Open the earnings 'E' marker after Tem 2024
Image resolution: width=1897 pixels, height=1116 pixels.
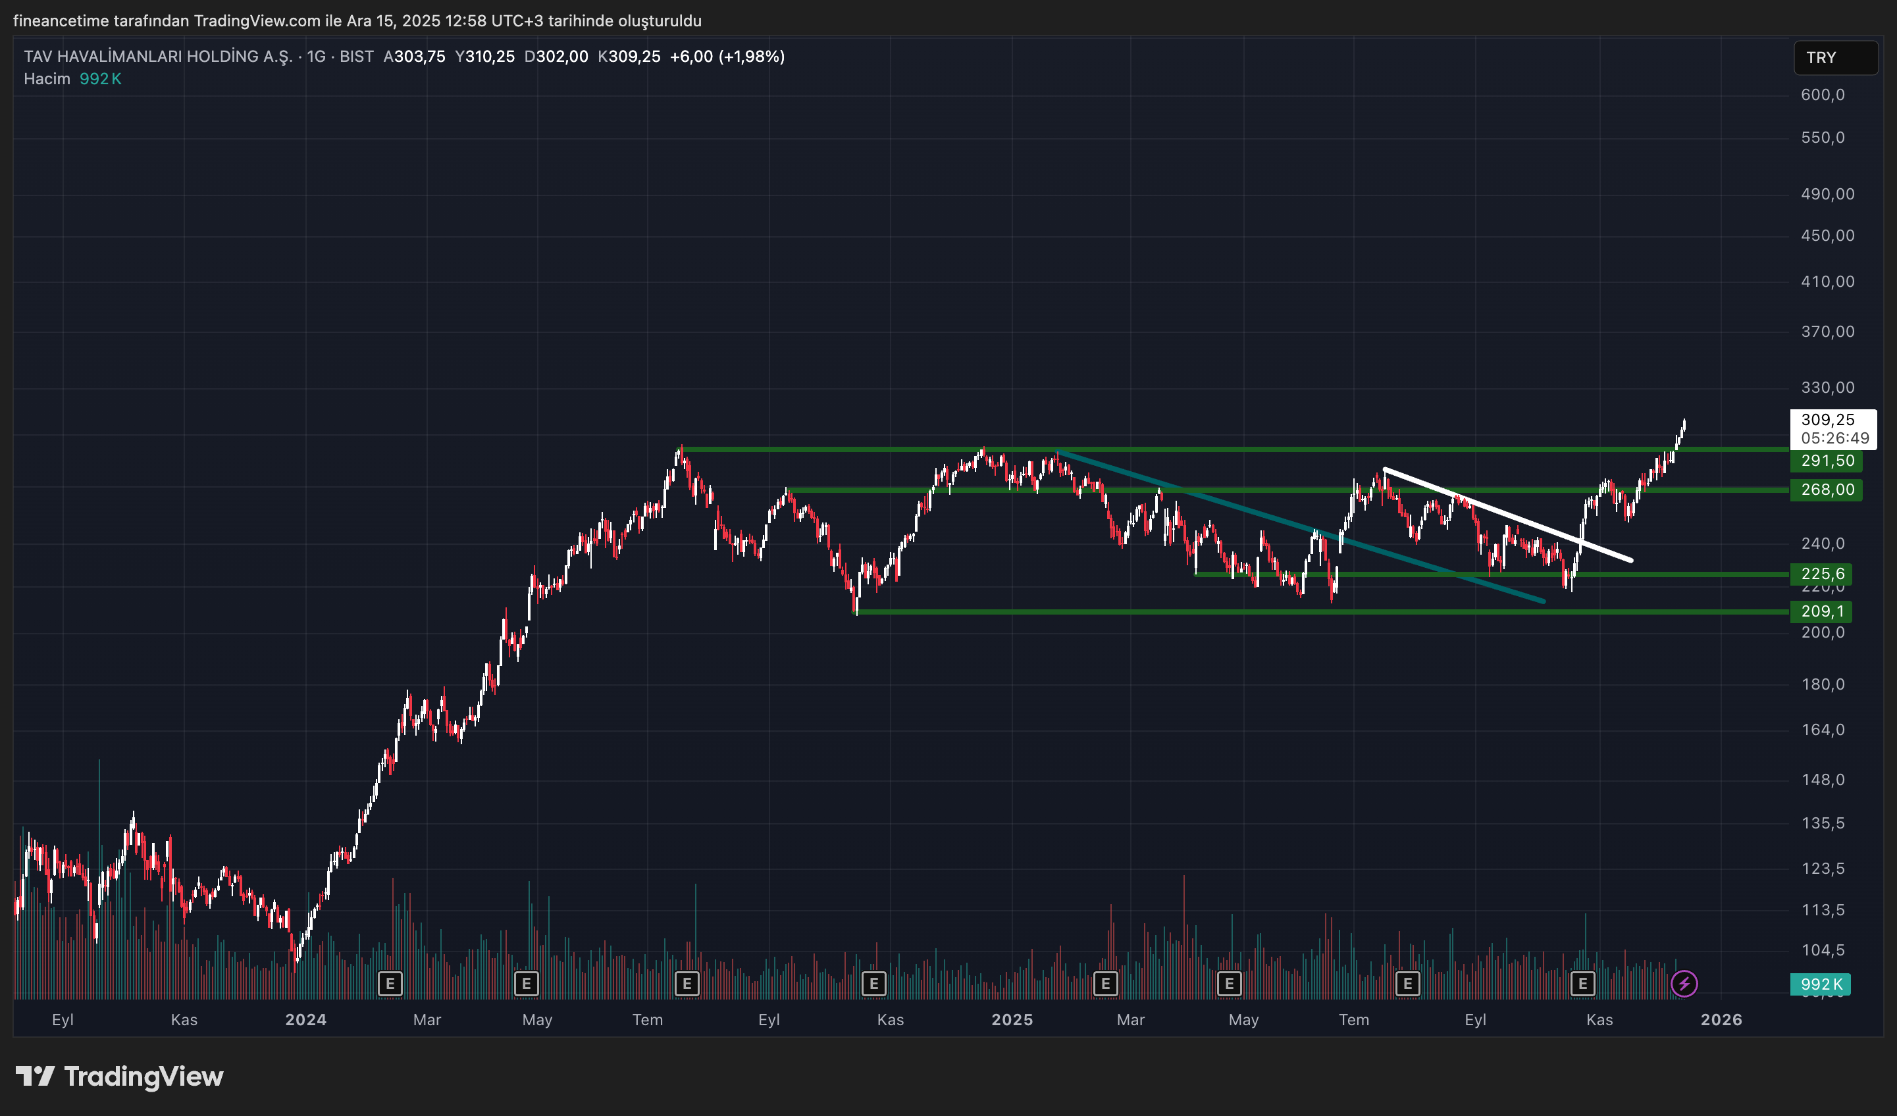[687, 983]
